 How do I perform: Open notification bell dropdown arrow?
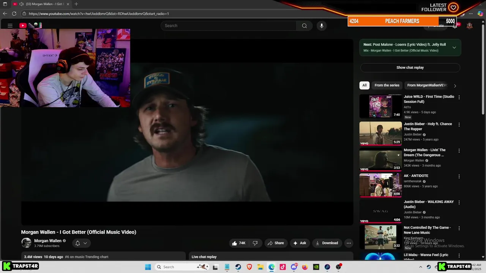click(85, 243)
